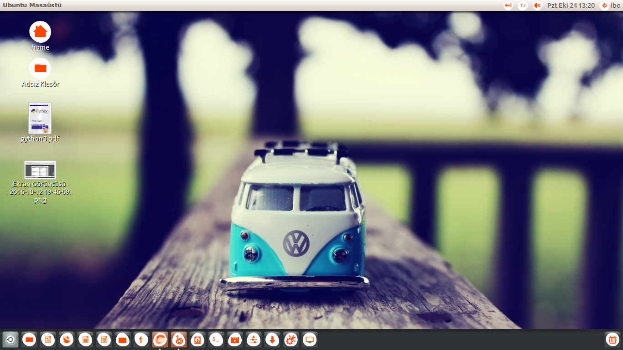Open the down-arrow downloader icon in the dock
Viewport: 623px width, 350px height.
[272, 340]
